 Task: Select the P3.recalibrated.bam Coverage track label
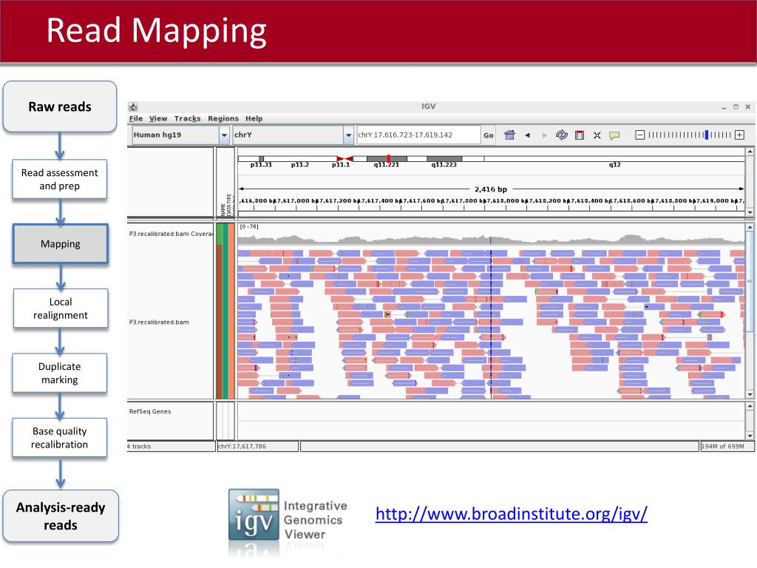coord(171,234)
